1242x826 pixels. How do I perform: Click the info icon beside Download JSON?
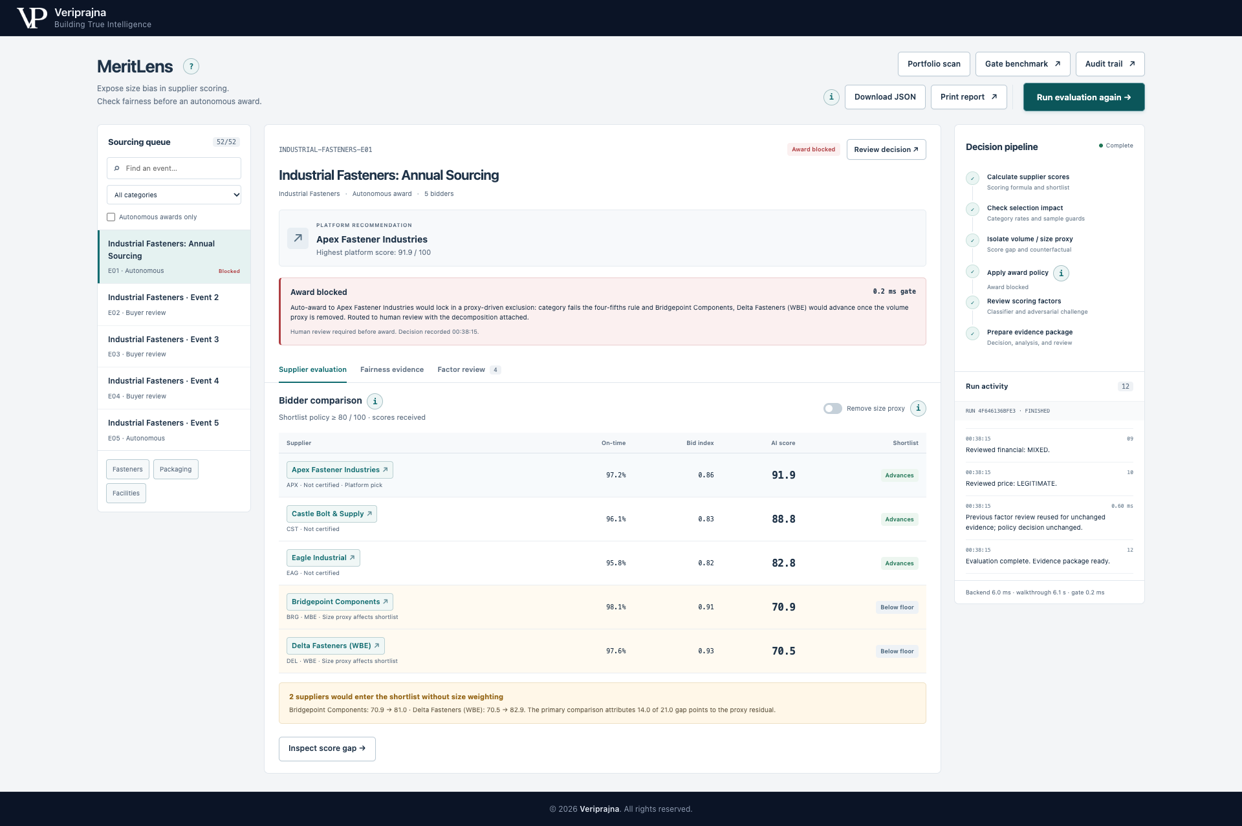(x=831, y=97)
